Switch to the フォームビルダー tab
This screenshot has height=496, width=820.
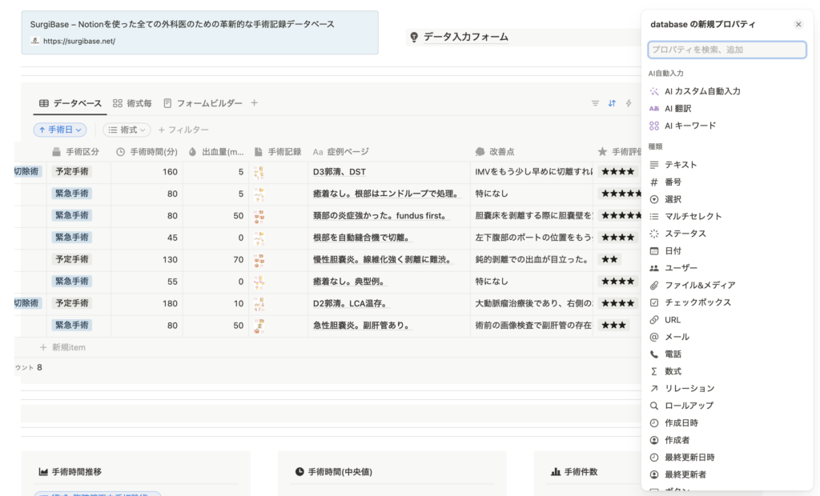coord(203,103)
